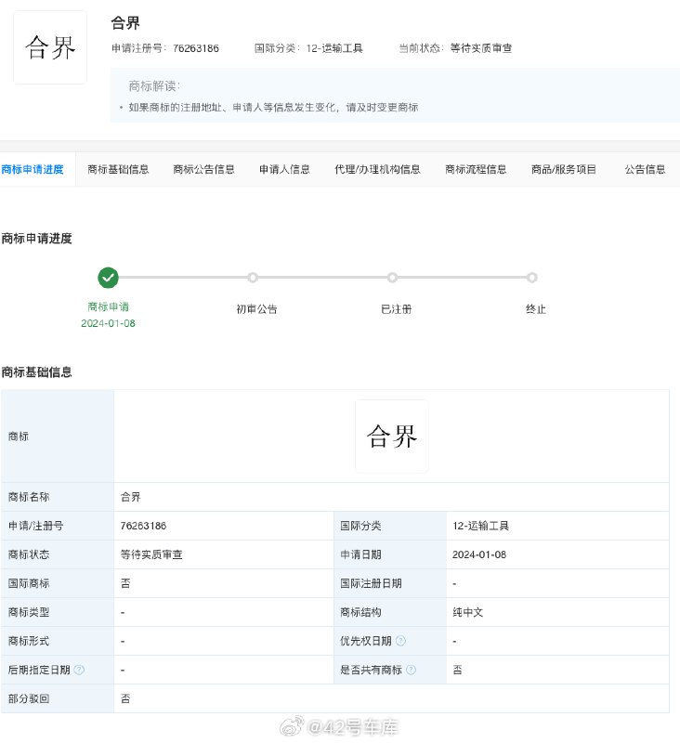The width and height of the screenshot is (680, 743).
Task: Select the header application number 76263186
Action: [x=196, y=48]
